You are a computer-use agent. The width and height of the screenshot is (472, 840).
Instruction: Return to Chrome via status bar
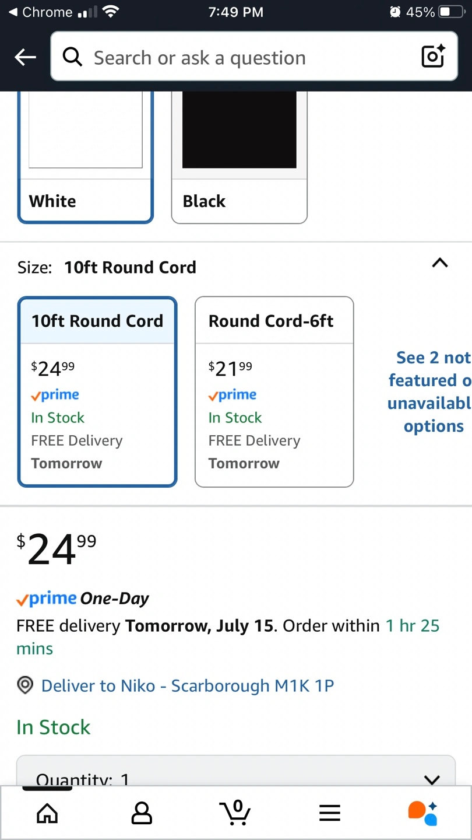[41, 12]
